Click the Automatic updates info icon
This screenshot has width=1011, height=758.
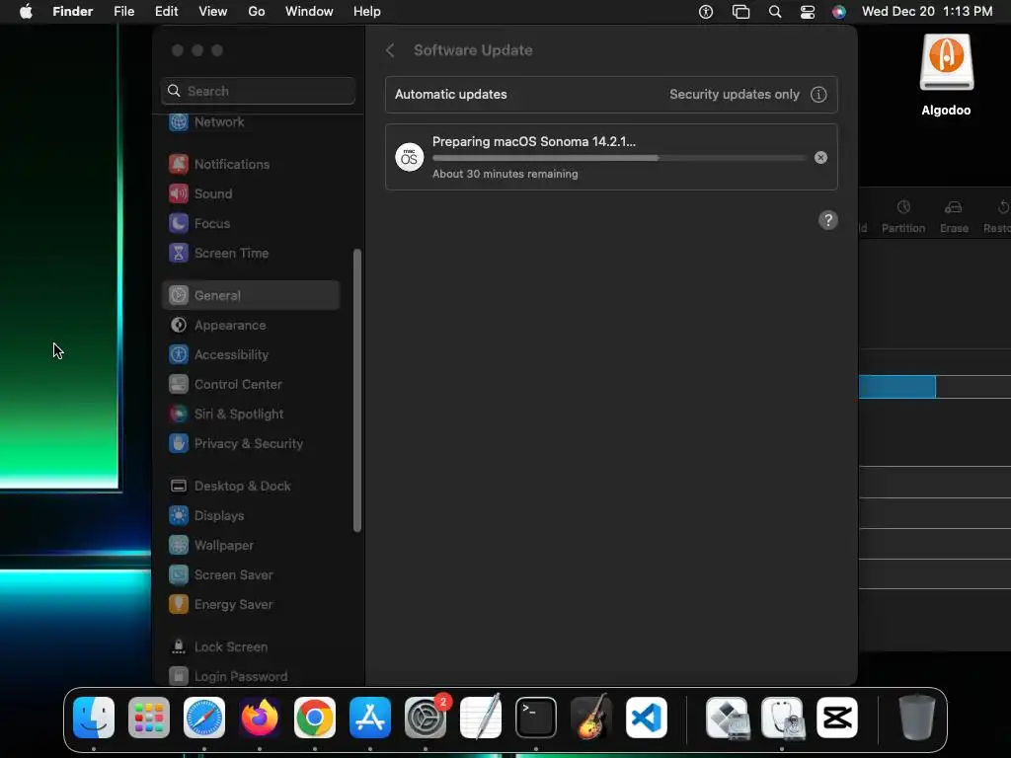click(818, 94)
